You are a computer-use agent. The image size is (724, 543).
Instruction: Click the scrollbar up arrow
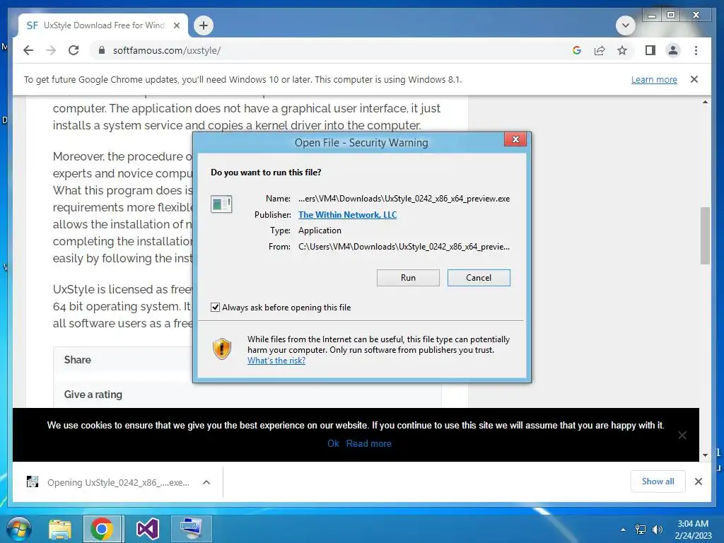(705, 102)
